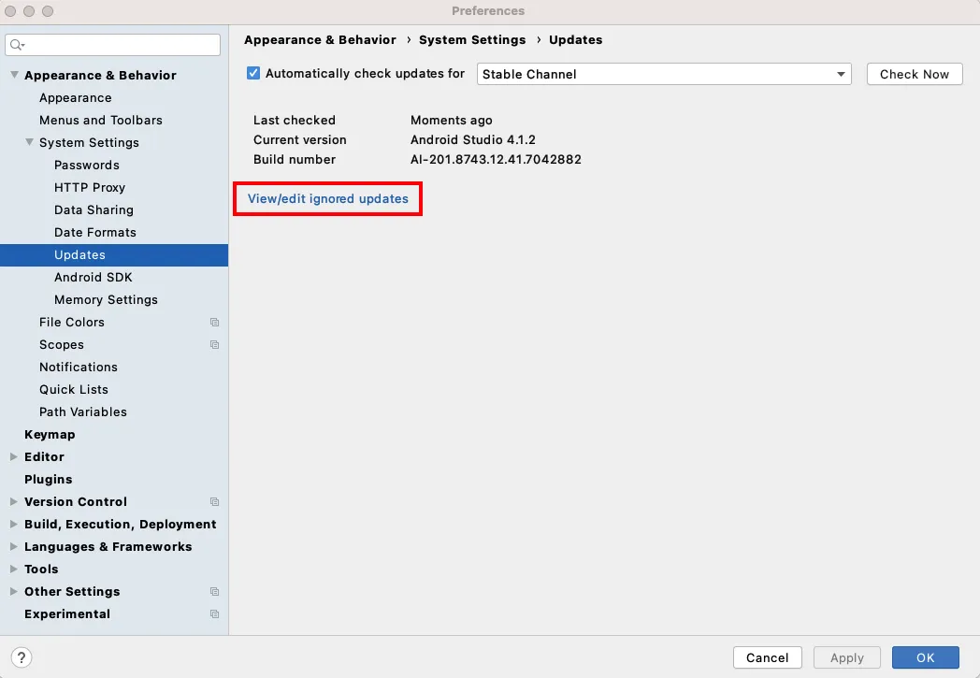Collapse the Appearance & Behavior section
The height and width of the screenshot is (678, 980).
[x=14, y=75]
